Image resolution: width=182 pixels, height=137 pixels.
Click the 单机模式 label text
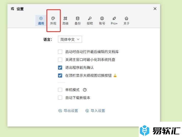point(73,90)
